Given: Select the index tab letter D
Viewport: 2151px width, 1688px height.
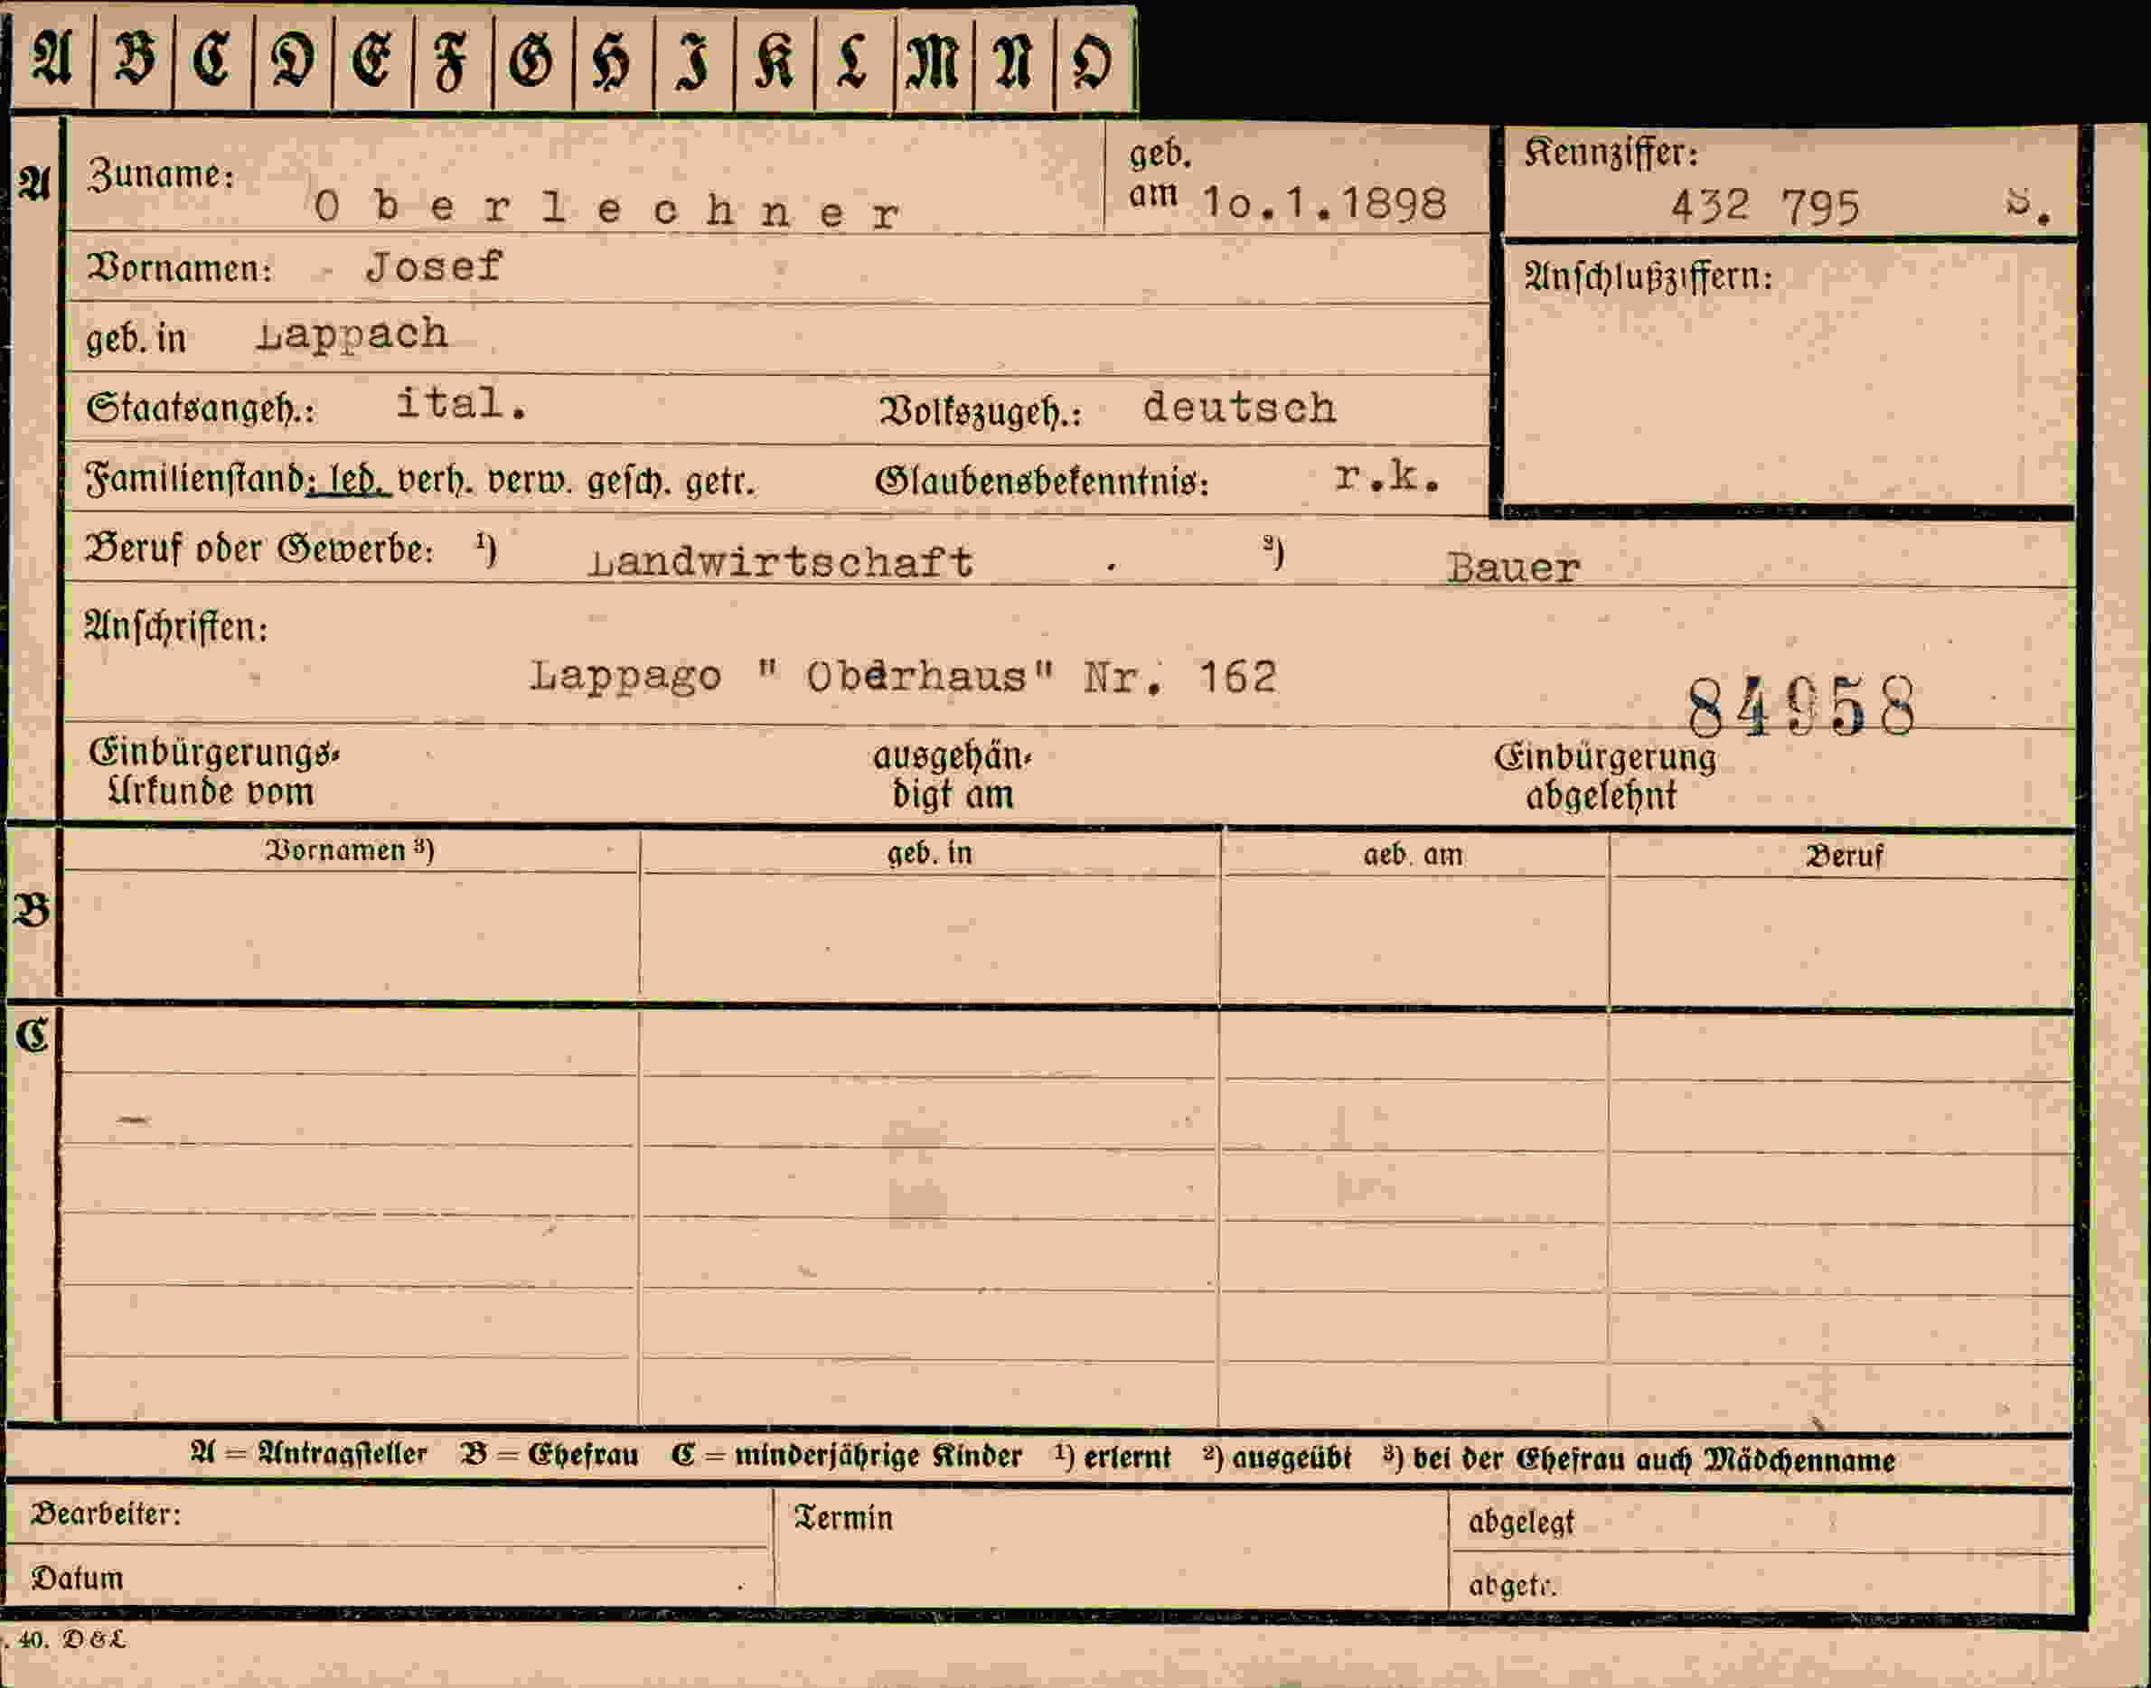Looking at the screenshot, I should (x=293, y=60).
